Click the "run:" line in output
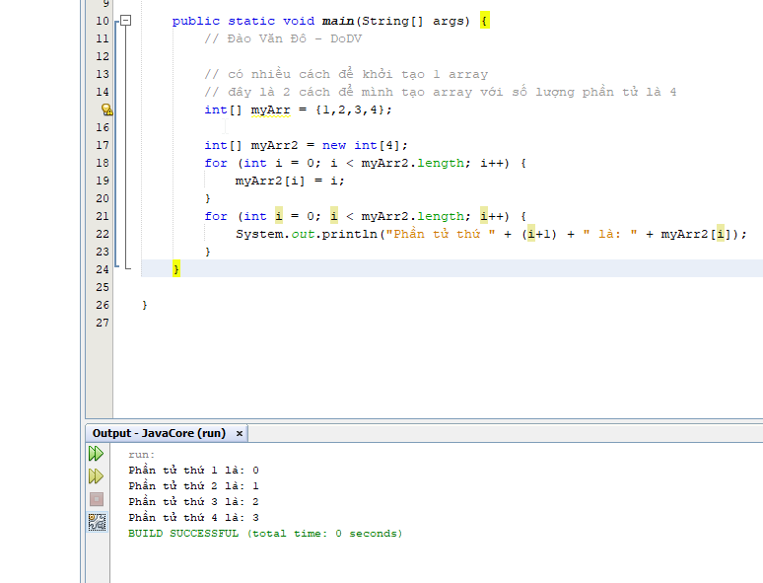 (x=142, y=455)
